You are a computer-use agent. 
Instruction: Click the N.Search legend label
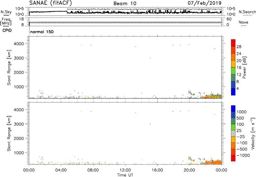point(247,12)
